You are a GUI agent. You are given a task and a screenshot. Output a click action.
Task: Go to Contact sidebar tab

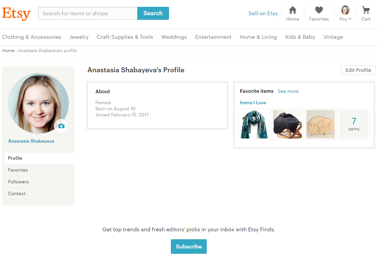click(17, 194)
